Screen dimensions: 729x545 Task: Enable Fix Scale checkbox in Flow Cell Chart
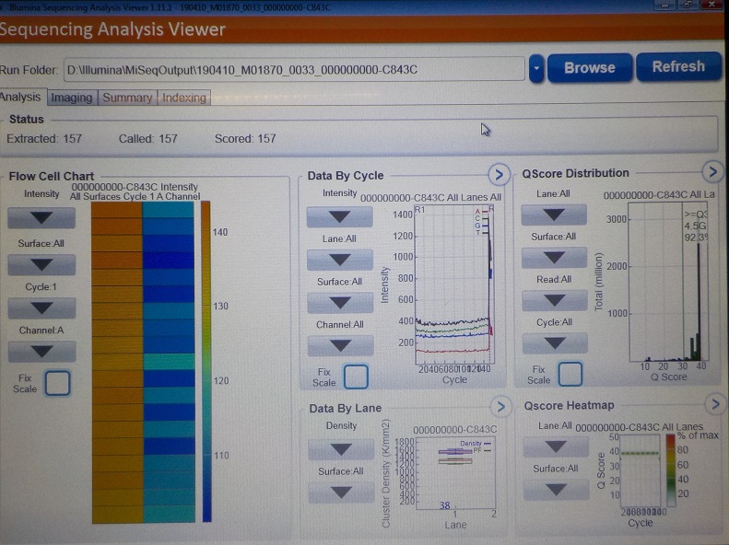(57, 383)
